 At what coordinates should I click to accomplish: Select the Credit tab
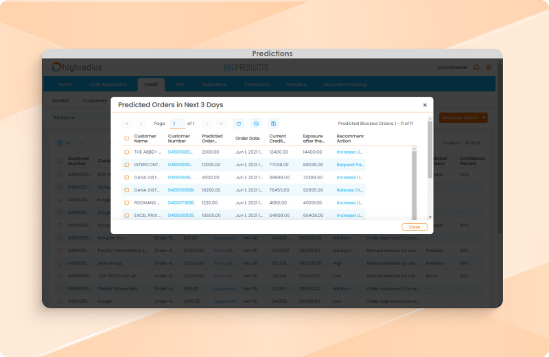151,84
